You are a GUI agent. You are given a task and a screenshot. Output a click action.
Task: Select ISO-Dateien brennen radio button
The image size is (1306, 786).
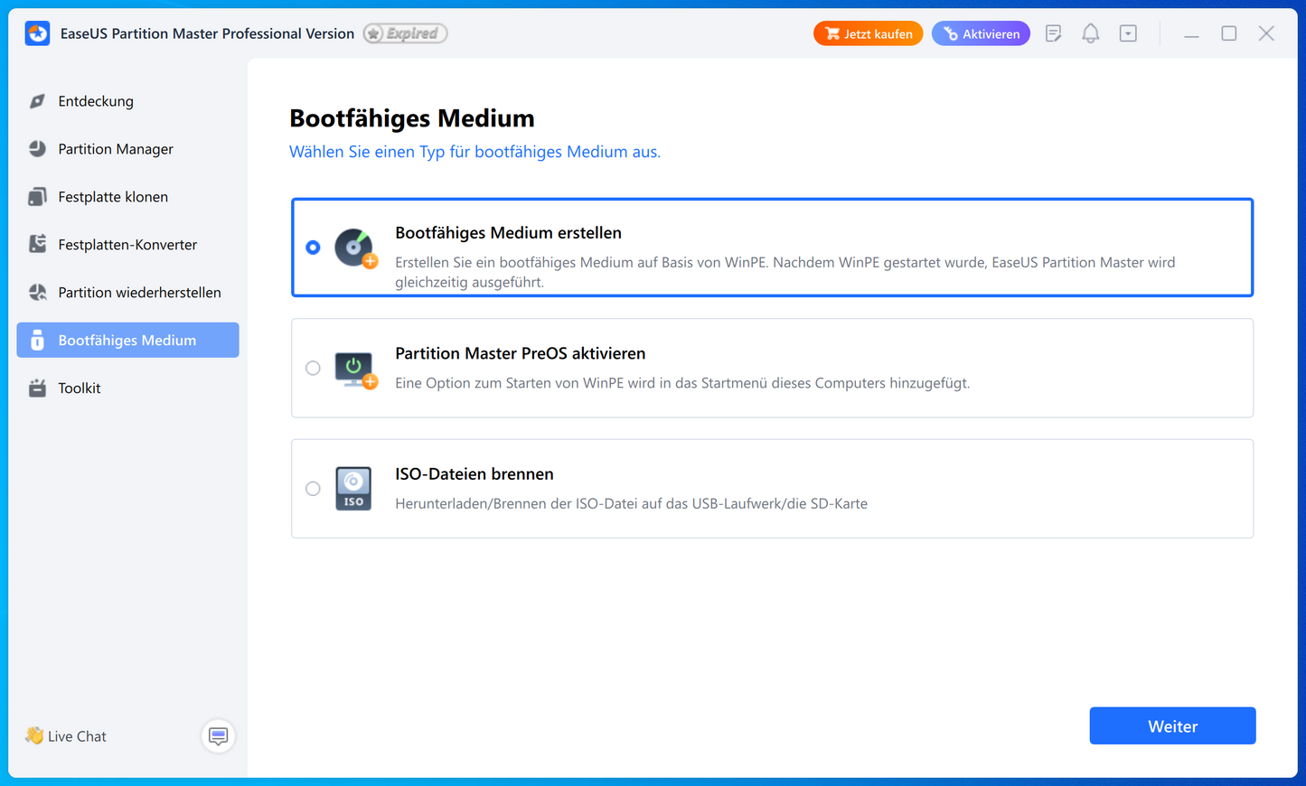click(x=313, y=489)
